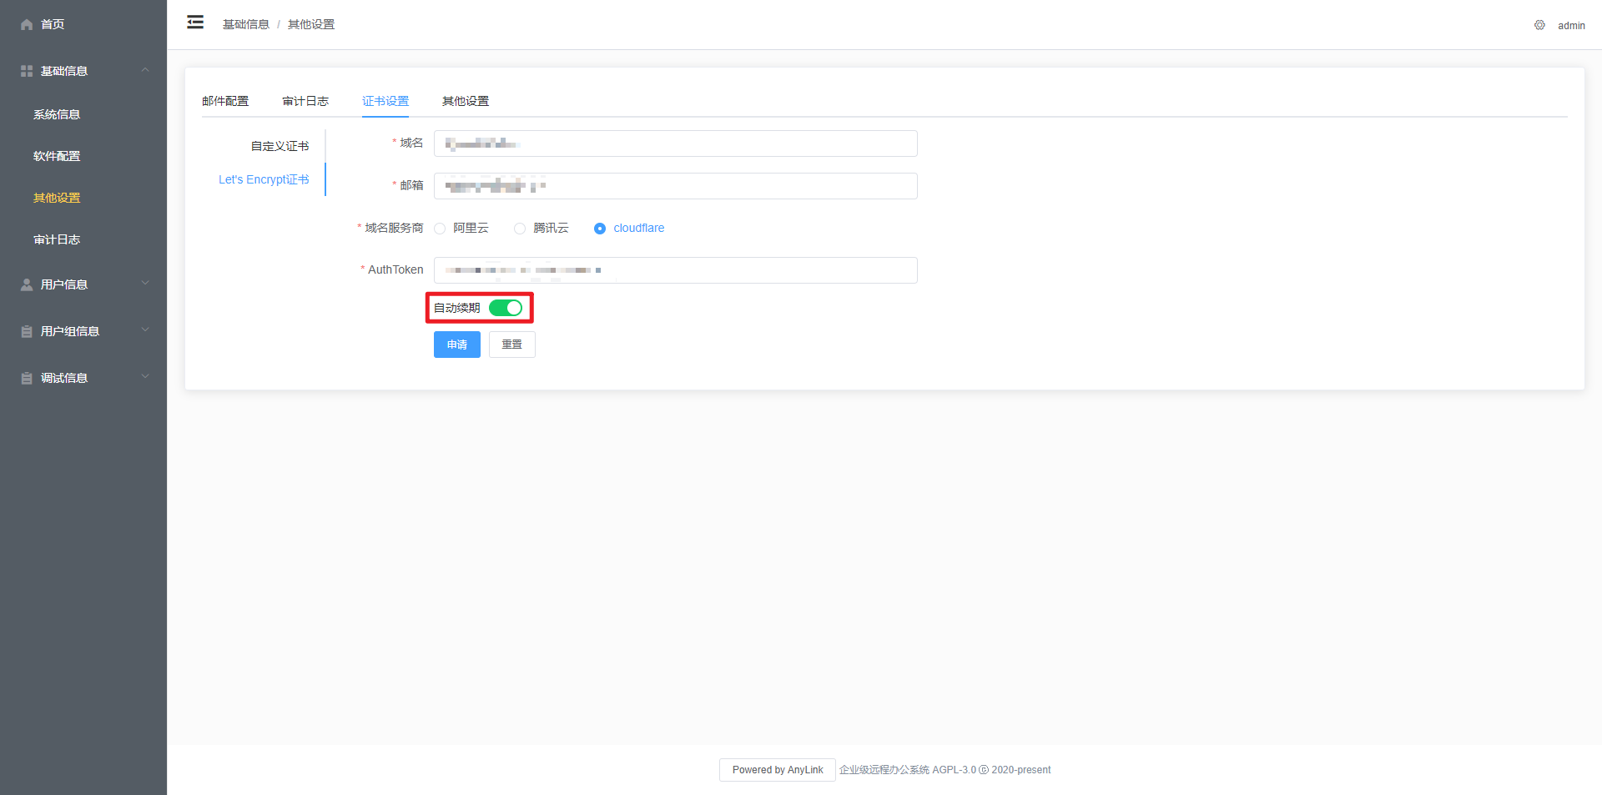Image resolution: width=1602 pixels, height=795 pixels.
Task: Expand the 调试信息 menu chevron
Action: point(145,377)
